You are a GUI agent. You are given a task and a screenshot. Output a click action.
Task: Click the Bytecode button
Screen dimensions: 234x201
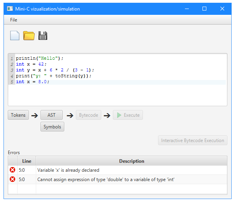pyautogui.click(x=88, y=115)
